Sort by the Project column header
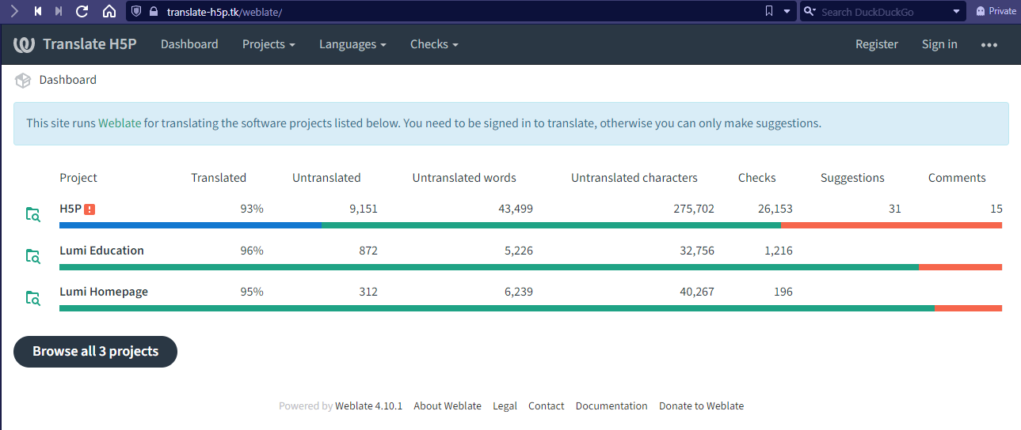The width and height of the screenshot is (1021, 430). click(x=78, y=178)
